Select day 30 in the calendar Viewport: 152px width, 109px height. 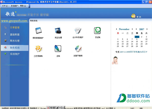(x=142, y=46)
